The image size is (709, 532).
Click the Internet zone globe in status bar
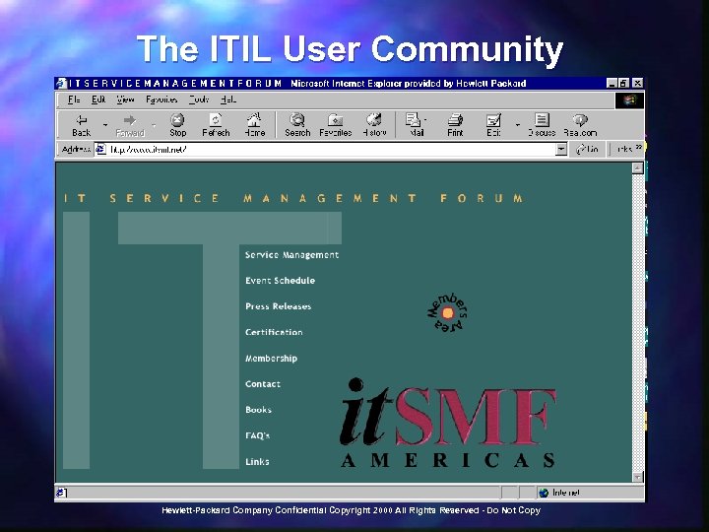tap(544, 493)
